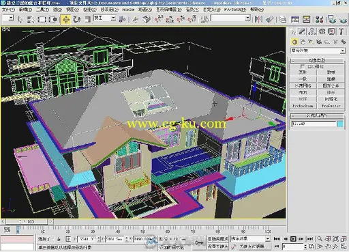The width and height of the screenshot is (349, 252).
Task: Open the key filter 选定对象 dropdown
Action: tap(250, 239)
